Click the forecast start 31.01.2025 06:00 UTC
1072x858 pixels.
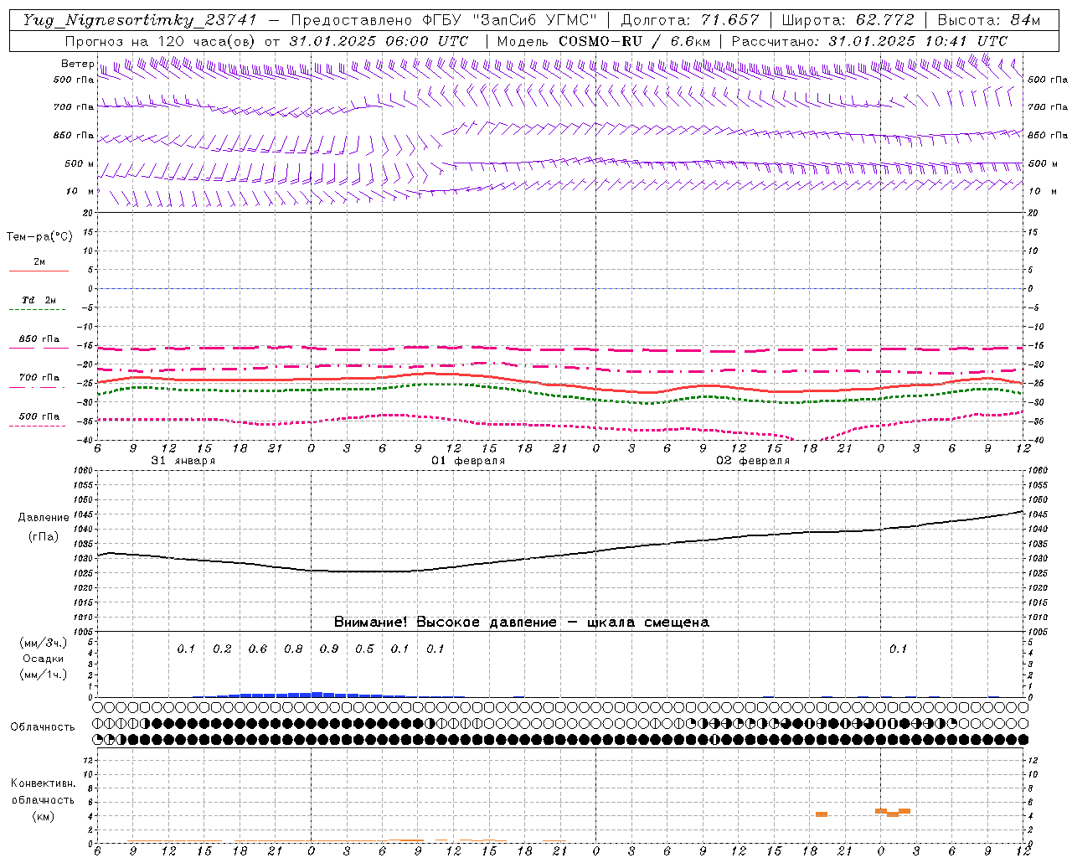[379, 41]
